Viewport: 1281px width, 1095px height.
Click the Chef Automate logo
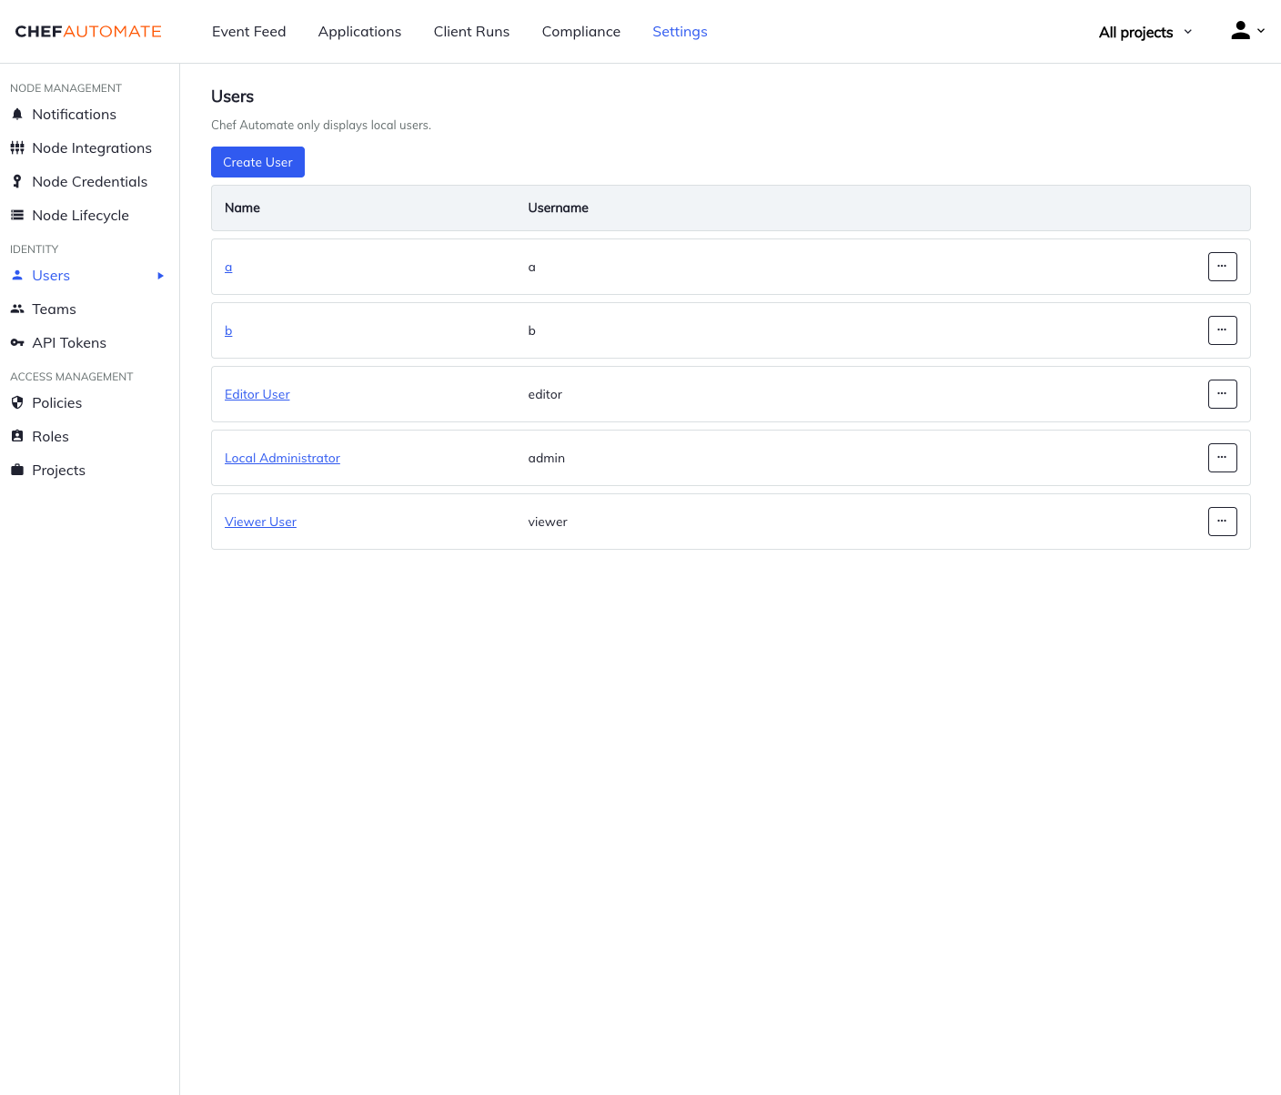point(88,31)
